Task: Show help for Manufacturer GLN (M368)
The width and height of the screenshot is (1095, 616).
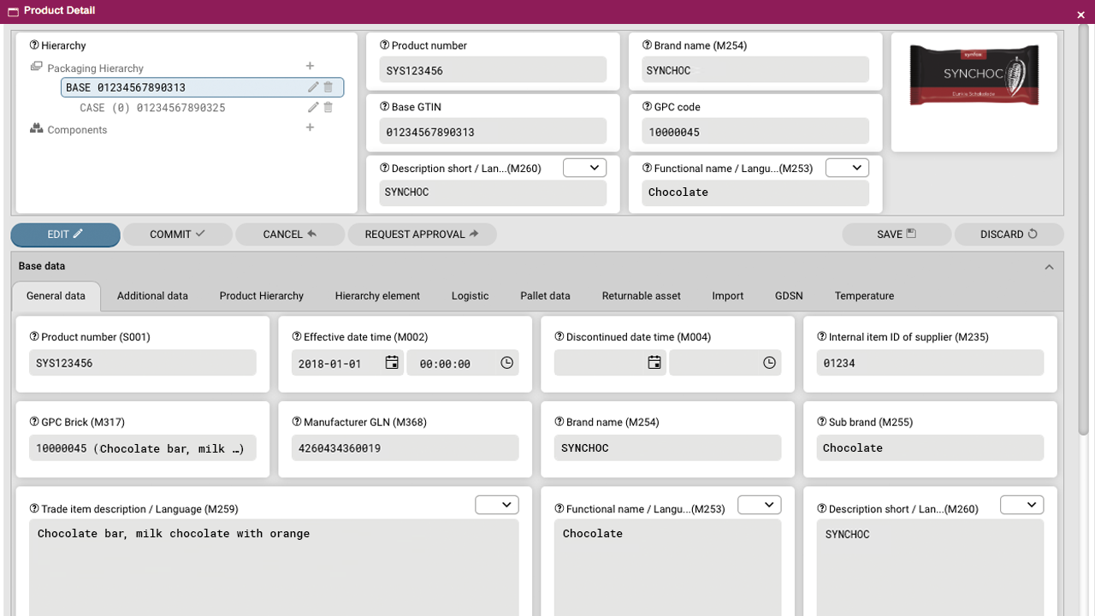Action: click(297, 422)
